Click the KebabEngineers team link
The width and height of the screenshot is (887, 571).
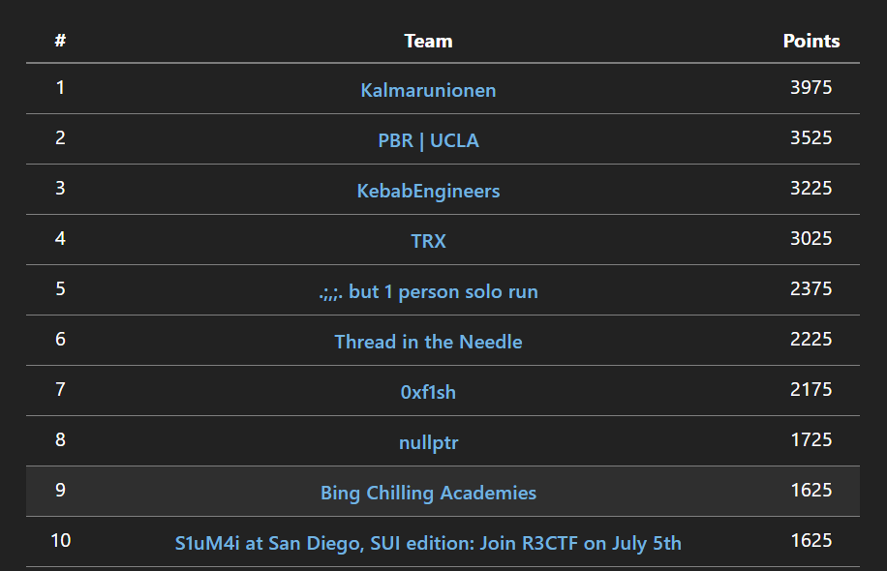click(428, 191)
